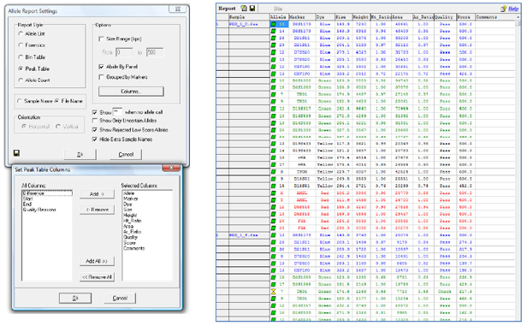Image resolution: width=527 pixels, height=326 pixels.
Task: Select Start in All Columns list
Action: (27, 199)
